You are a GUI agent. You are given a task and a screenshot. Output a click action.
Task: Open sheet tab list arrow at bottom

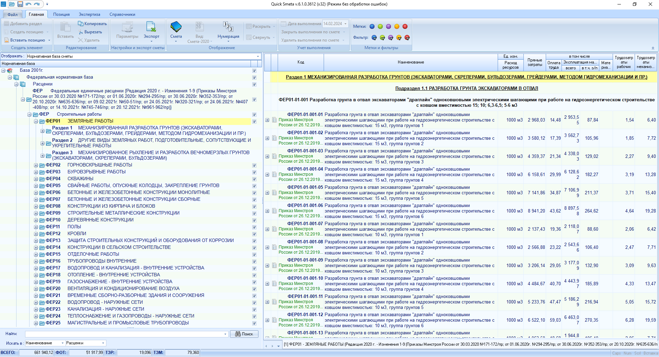[278, 346]
